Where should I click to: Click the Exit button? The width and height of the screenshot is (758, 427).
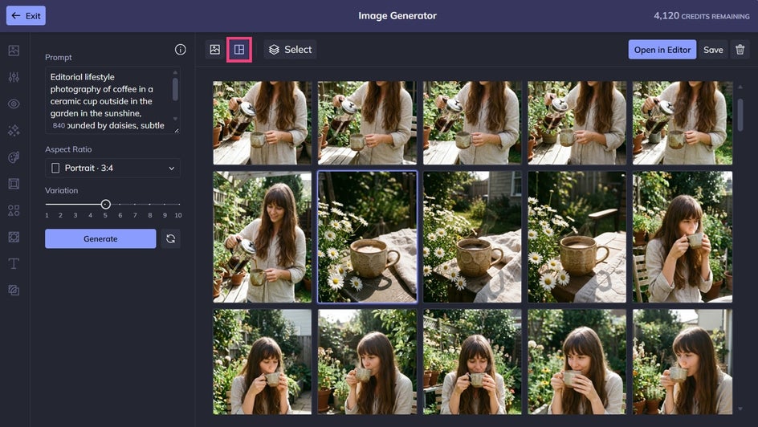click(26, 15)
